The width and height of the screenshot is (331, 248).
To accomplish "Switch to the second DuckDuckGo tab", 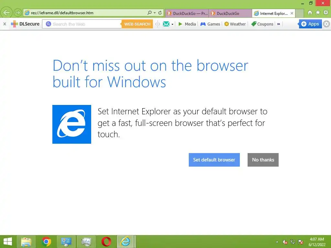I will point(230,13).
